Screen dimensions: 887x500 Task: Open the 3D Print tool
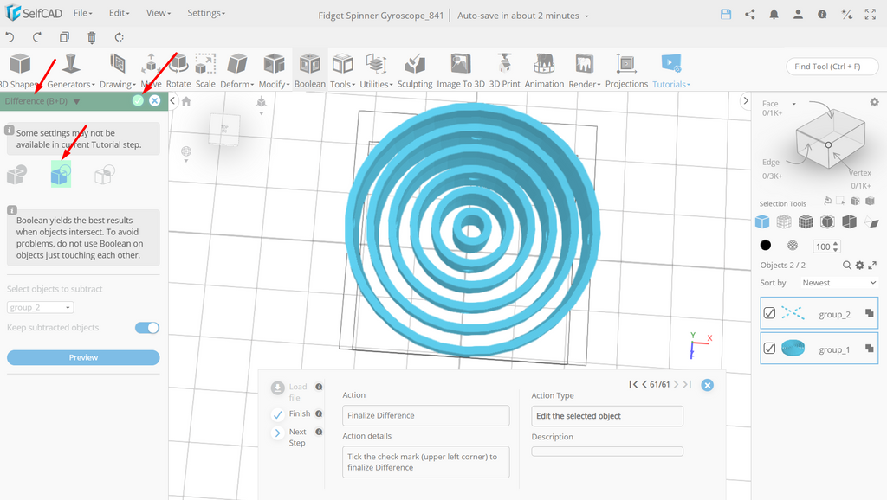point(504,71)
